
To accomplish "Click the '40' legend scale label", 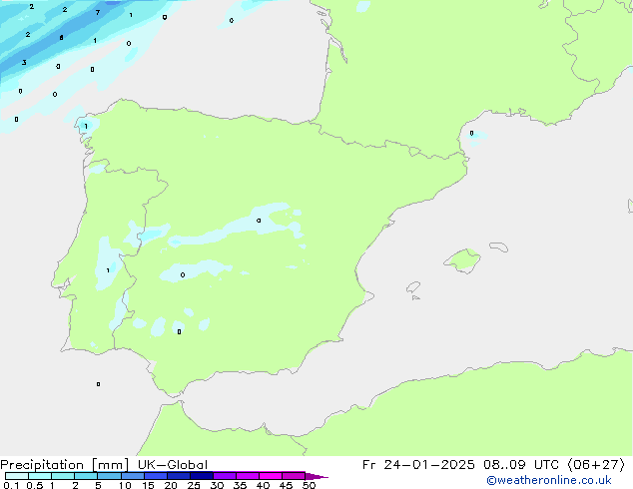I will [x=263, y=485].
